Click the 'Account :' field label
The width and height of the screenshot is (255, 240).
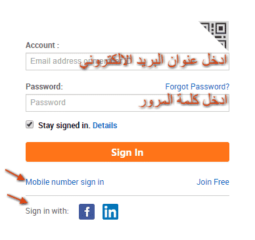tap(43, 45)
